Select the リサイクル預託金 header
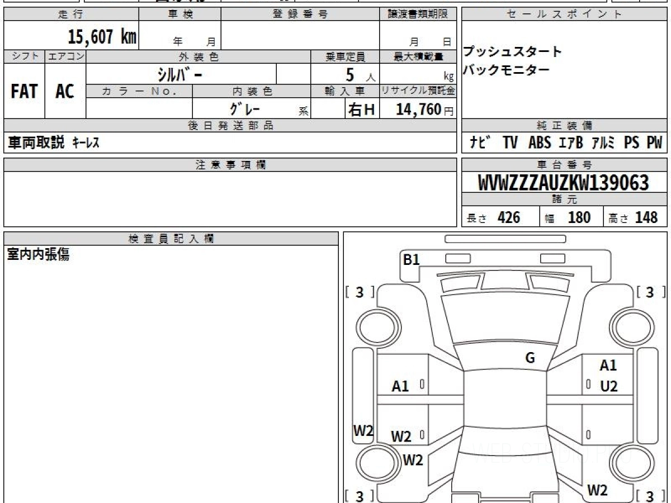 click(x=418, y=91)
